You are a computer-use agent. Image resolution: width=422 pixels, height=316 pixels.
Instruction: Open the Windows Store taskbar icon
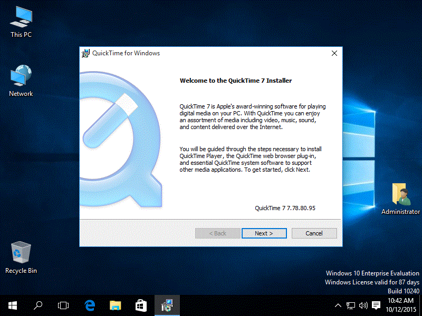click(x=141, y=305)
